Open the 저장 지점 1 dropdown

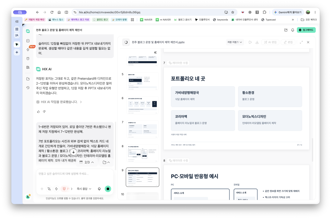click(x=234, y=42)
